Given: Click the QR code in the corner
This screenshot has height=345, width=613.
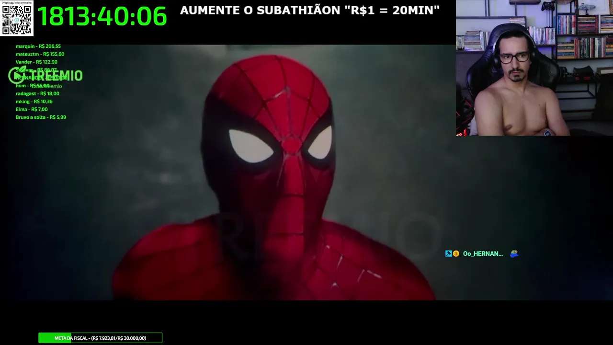Looking at the screenshot, I should [17, 18].
